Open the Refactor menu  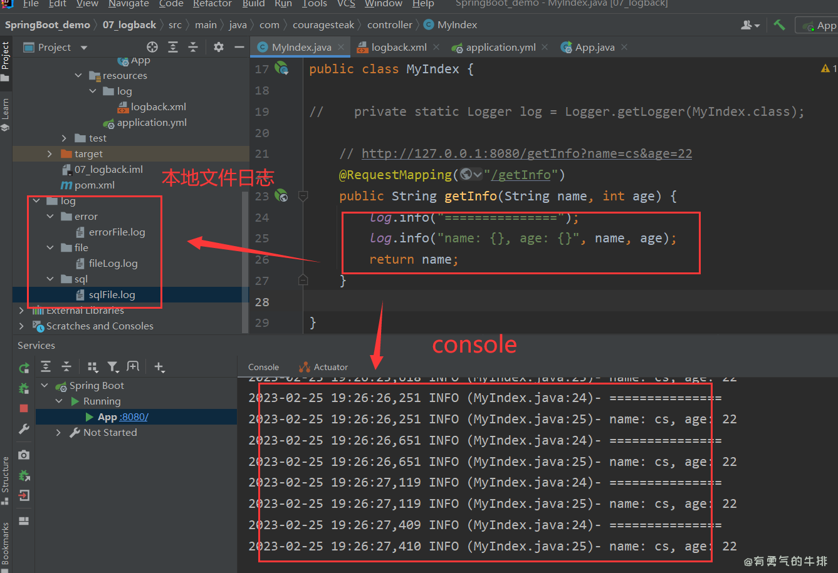pos(212,4)
